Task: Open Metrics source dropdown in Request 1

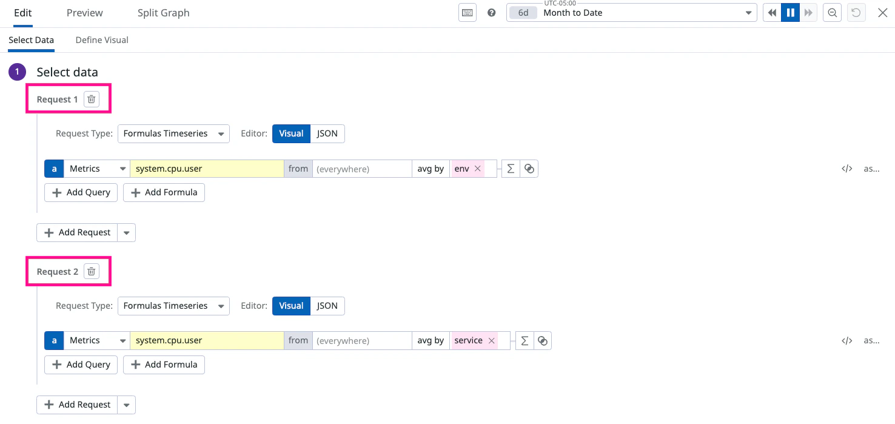Action: (x=97, y=169)
